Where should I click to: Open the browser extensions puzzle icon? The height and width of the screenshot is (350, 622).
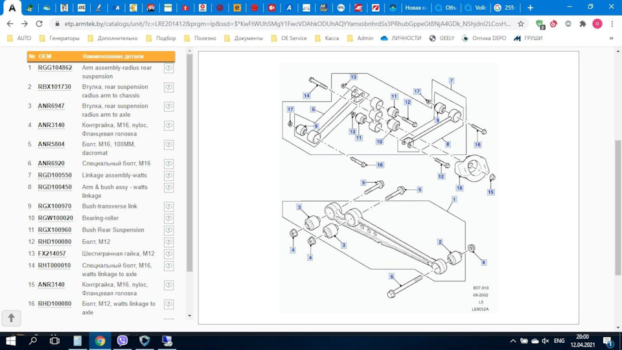tap(582, 23)
